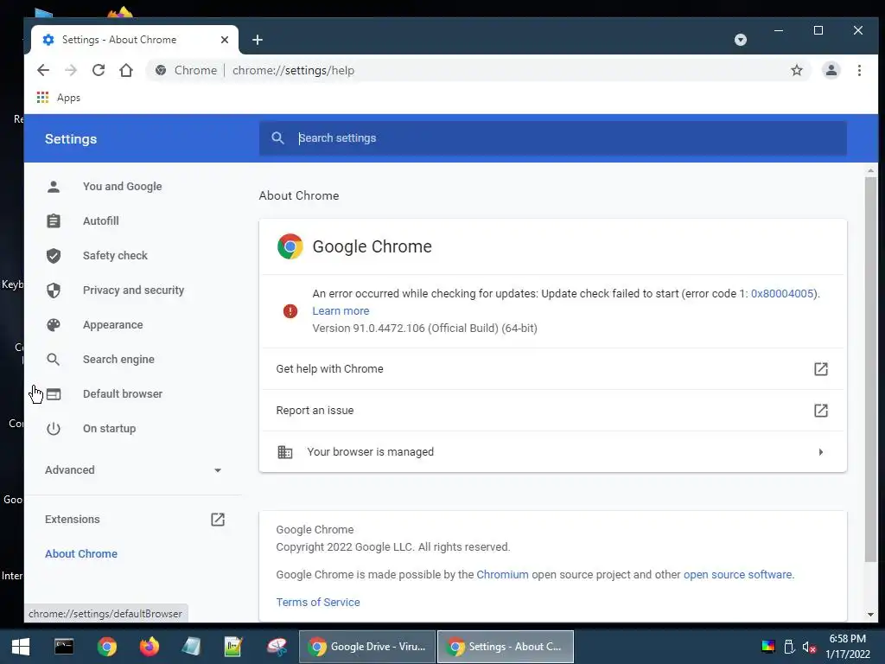Click the On startup power icon
Screen dimensions: 885x664
coord(54,429)
